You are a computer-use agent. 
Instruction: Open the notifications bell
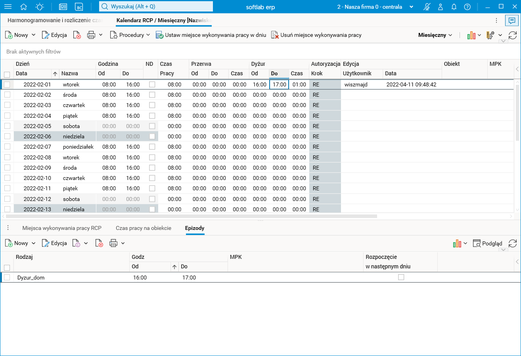point(454,7)
